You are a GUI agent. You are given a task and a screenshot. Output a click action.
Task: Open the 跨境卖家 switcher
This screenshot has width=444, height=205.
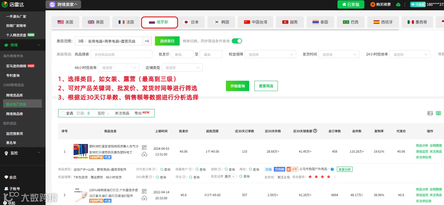point(63,4)
